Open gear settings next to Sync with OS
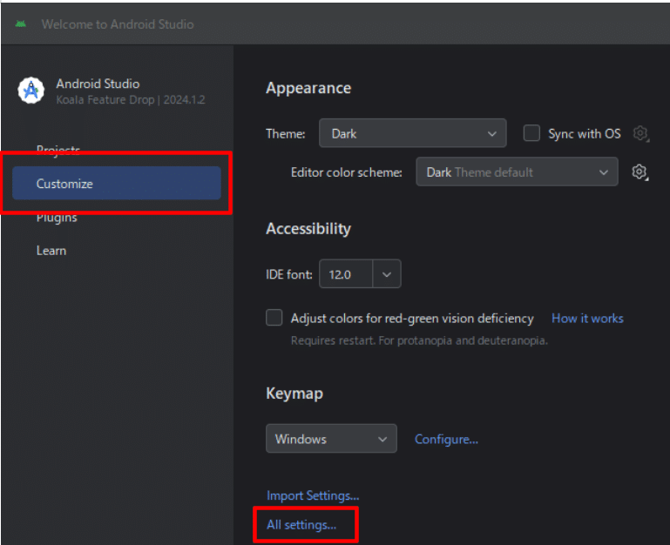This screenshot has width=670, height=545. pyautogui.click(x=641, y=134)
